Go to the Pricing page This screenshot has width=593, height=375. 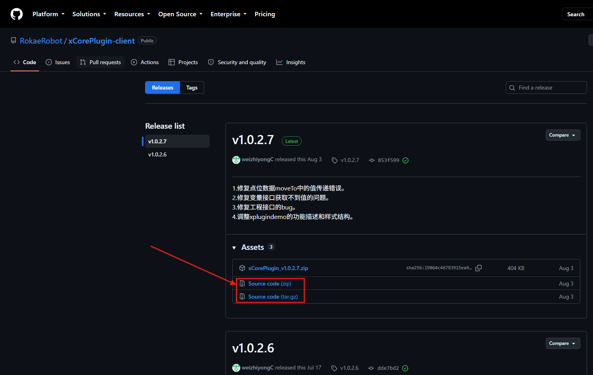click(x=265, y=14)
